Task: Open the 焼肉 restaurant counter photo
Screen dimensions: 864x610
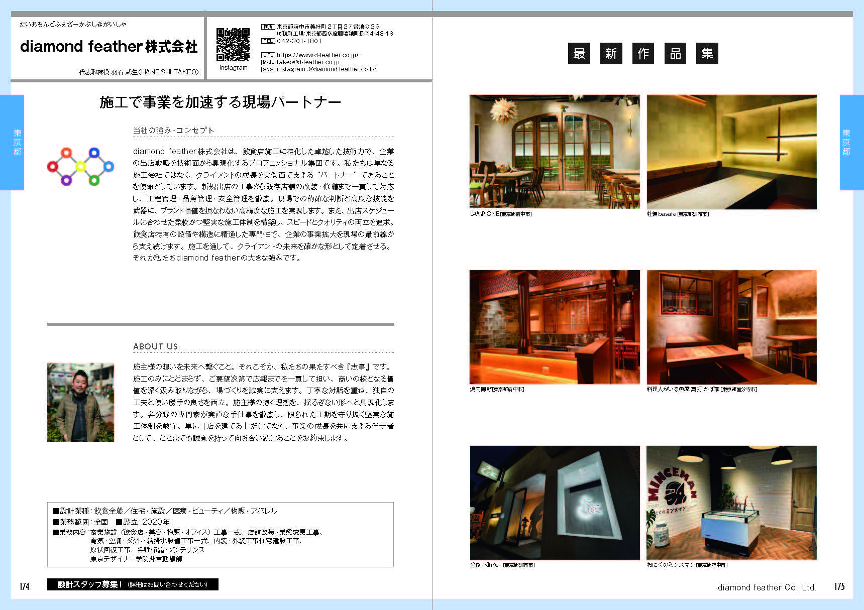Action: (x=555, y=327)
